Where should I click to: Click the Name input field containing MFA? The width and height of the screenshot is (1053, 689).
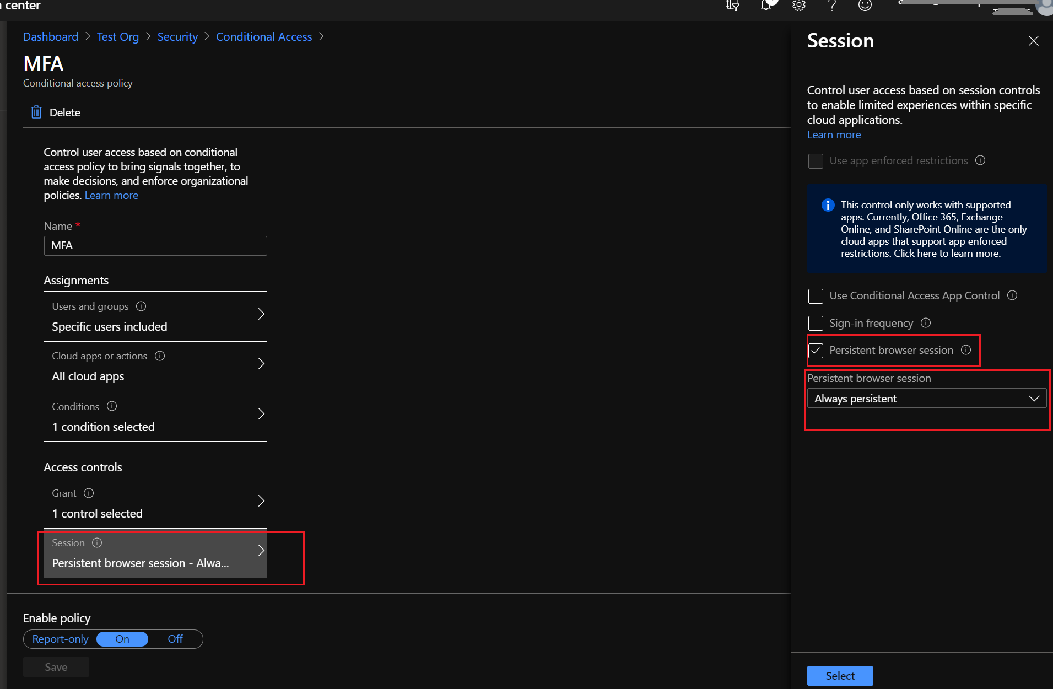coord(155,246)
